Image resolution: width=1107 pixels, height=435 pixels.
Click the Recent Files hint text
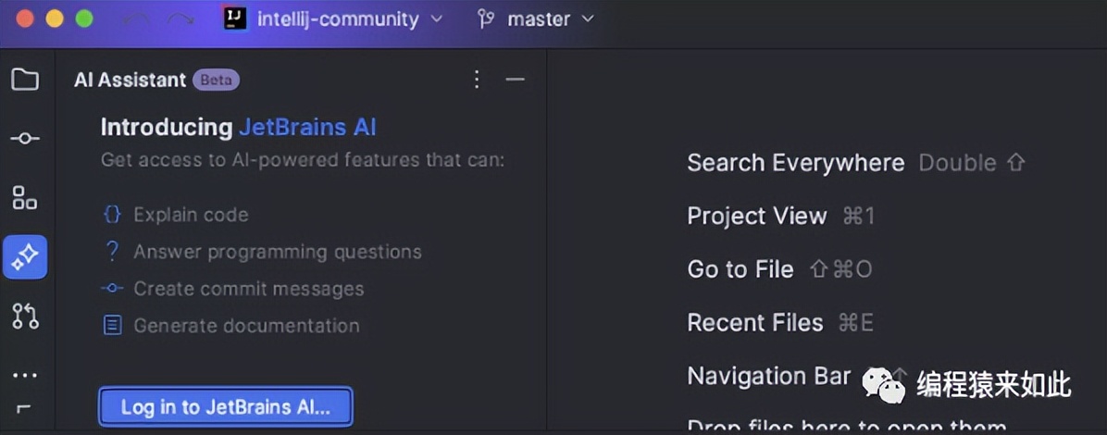(754, 323)
